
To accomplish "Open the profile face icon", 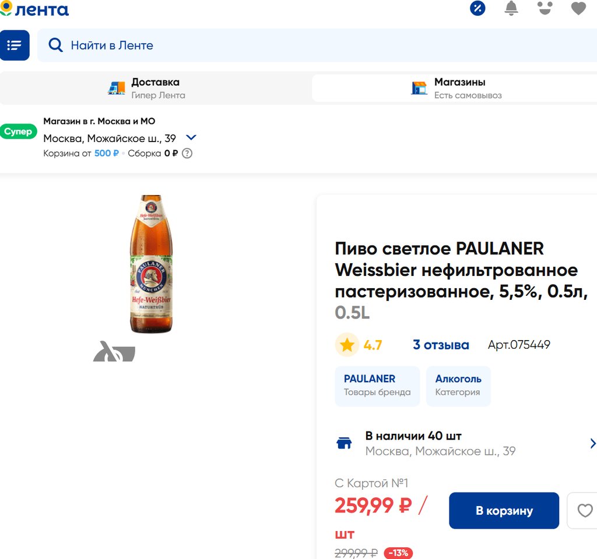I will click(x=545, y=8).
